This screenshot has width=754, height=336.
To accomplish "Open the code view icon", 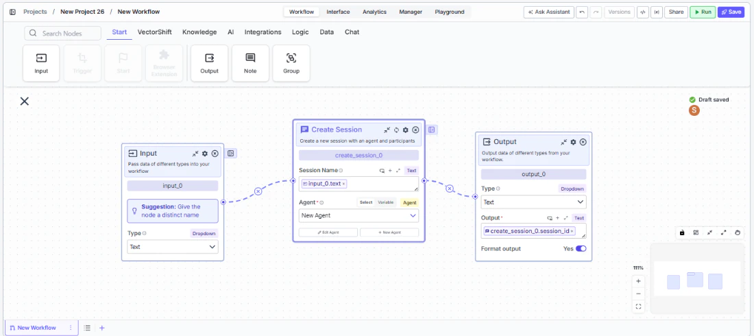I will point(642,12).
